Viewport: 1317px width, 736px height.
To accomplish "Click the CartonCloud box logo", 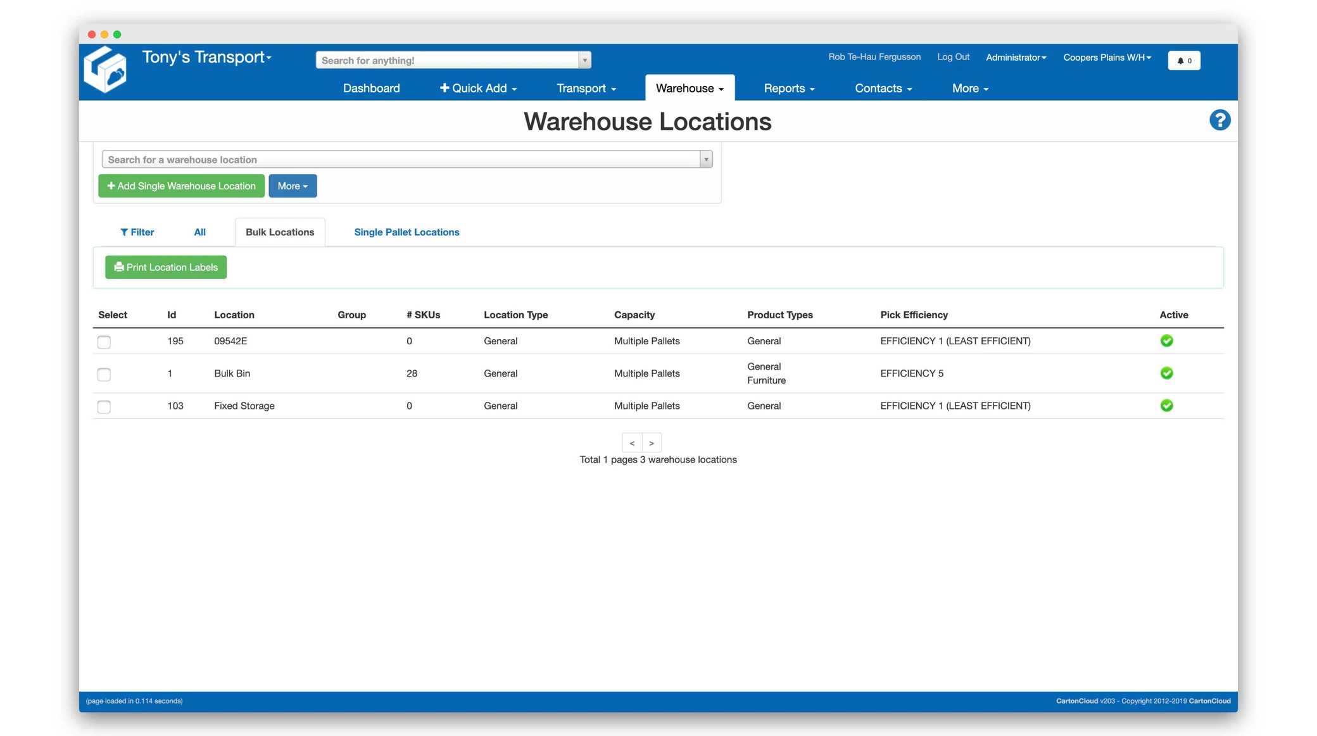I will [x=105, y=70].
